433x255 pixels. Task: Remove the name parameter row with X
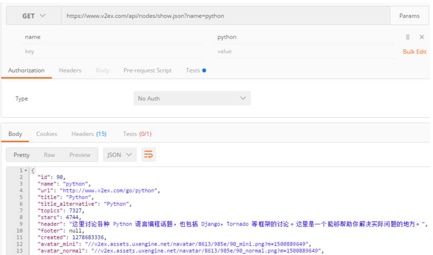(422, 37)
